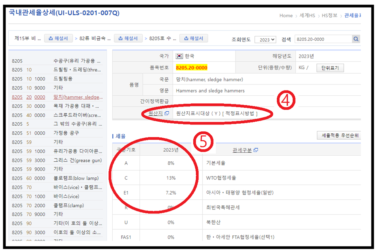Open 해설서 for 제15부
The height and width of the screenshot is (251, 377).
pyautogui.click(x=59, y=38)
